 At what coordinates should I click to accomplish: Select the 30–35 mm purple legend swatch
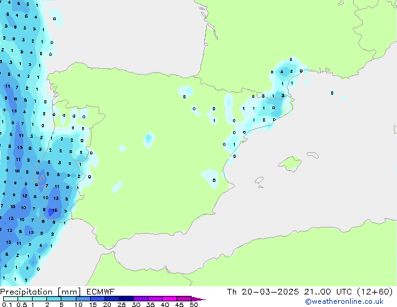click(141, 299)
